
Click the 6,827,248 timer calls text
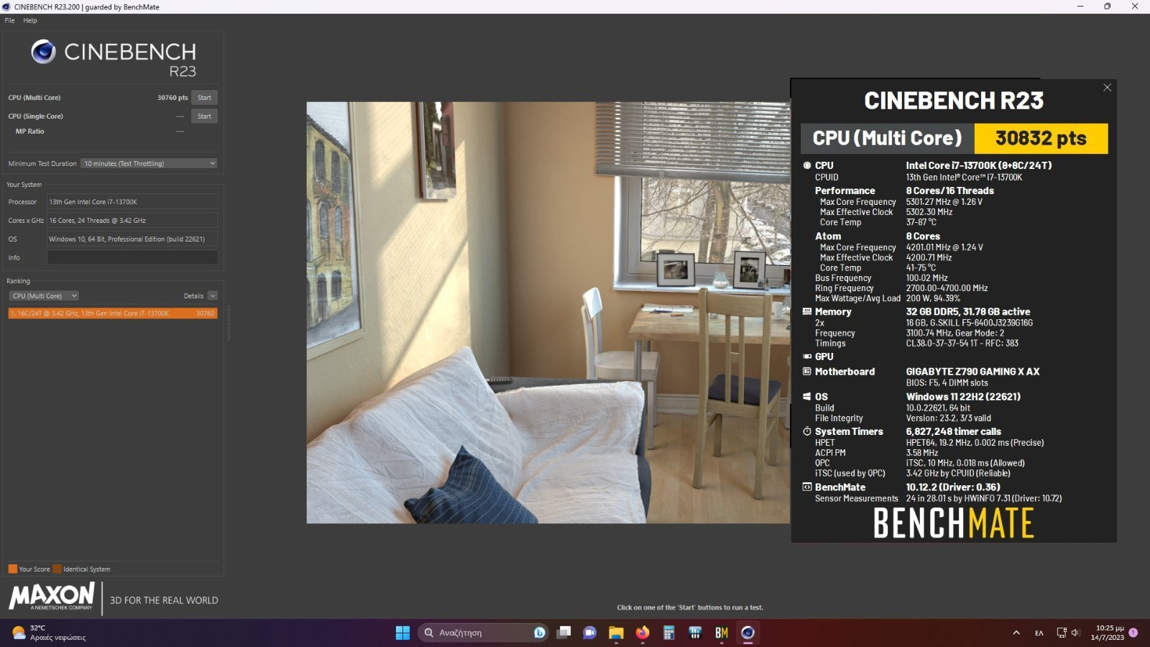click(x=953, y=431)
